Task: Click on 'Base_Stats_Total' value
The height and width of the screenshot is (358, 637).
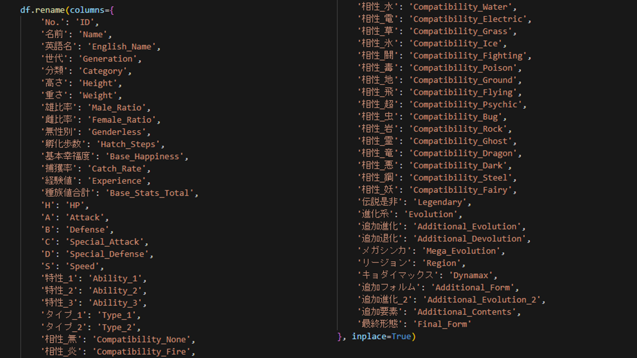Action: pyautogui.click(x=149, y=193)
